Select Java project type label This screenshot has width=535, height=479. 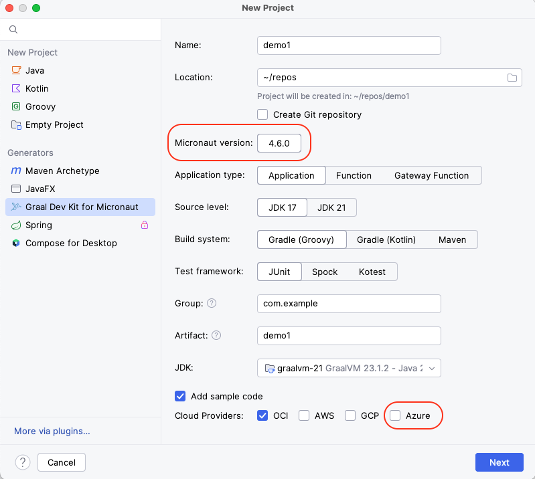click(35, 70)
